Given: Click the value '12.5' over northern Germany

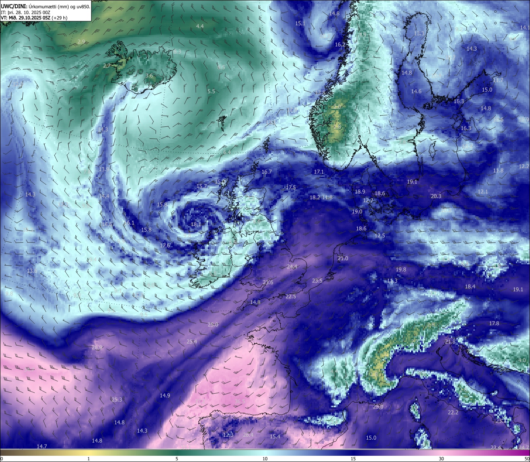Looking at the screenshot, I should coord(380,235).
